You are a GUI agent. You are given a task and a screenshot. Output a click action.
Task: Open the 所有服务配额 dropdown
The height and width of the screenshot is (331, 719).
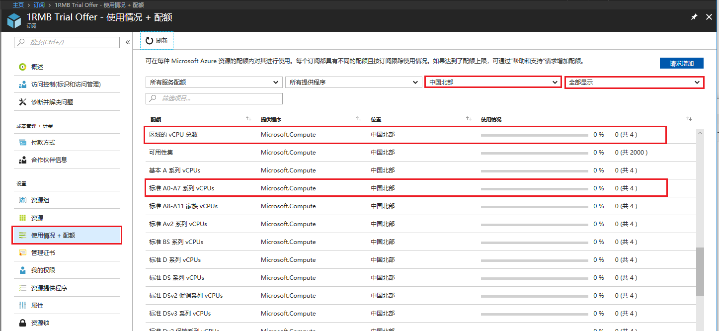[214, 83]
